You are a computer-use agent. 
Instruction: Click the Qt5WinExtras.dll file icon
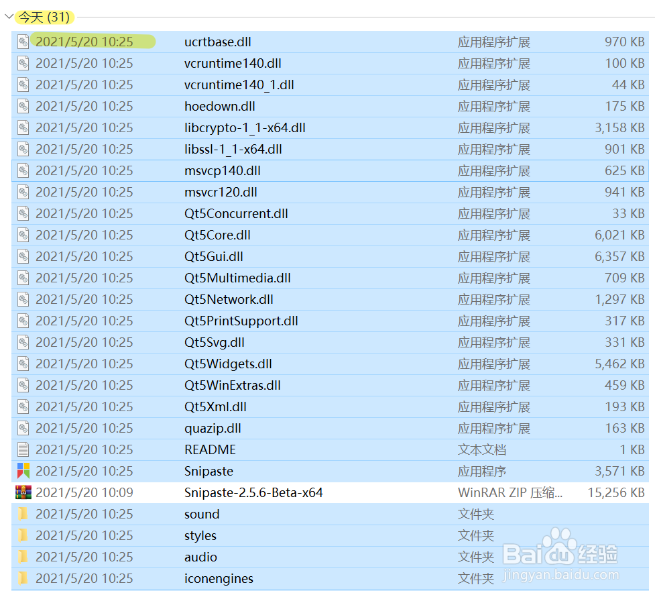(23, 385)
